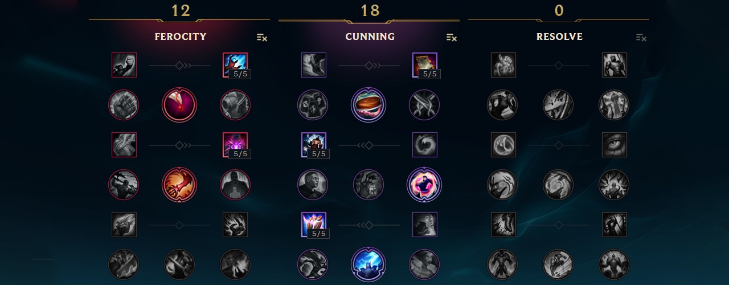Select the Recovery mastery atop the Resolve tree
The width and height of the screenshot is (729, 285).
(503, 65)
